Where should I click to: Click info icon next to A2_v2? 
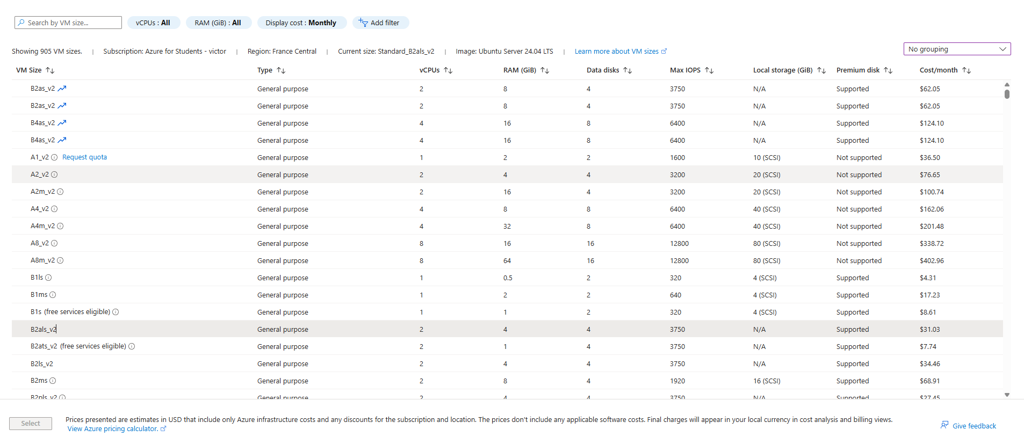click(54, 174)
